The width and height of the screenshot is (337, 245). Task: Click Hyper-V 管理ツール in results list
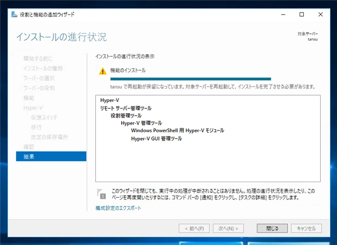(x=141, y=123)
